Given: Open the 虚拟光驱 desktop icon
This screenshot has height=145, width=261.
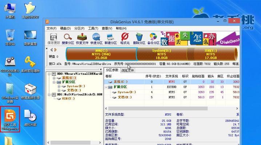Looking at the screenshot, I should 30,118.
